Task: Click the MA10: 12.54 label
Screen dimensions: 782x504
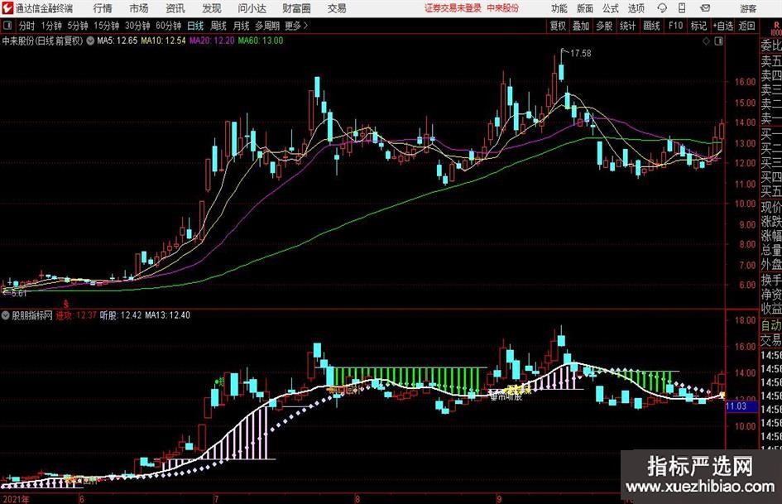Action: [x=163, y=41]
